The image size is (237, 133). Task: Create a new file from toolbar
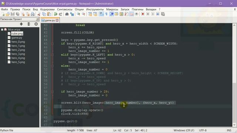[3, 14]
